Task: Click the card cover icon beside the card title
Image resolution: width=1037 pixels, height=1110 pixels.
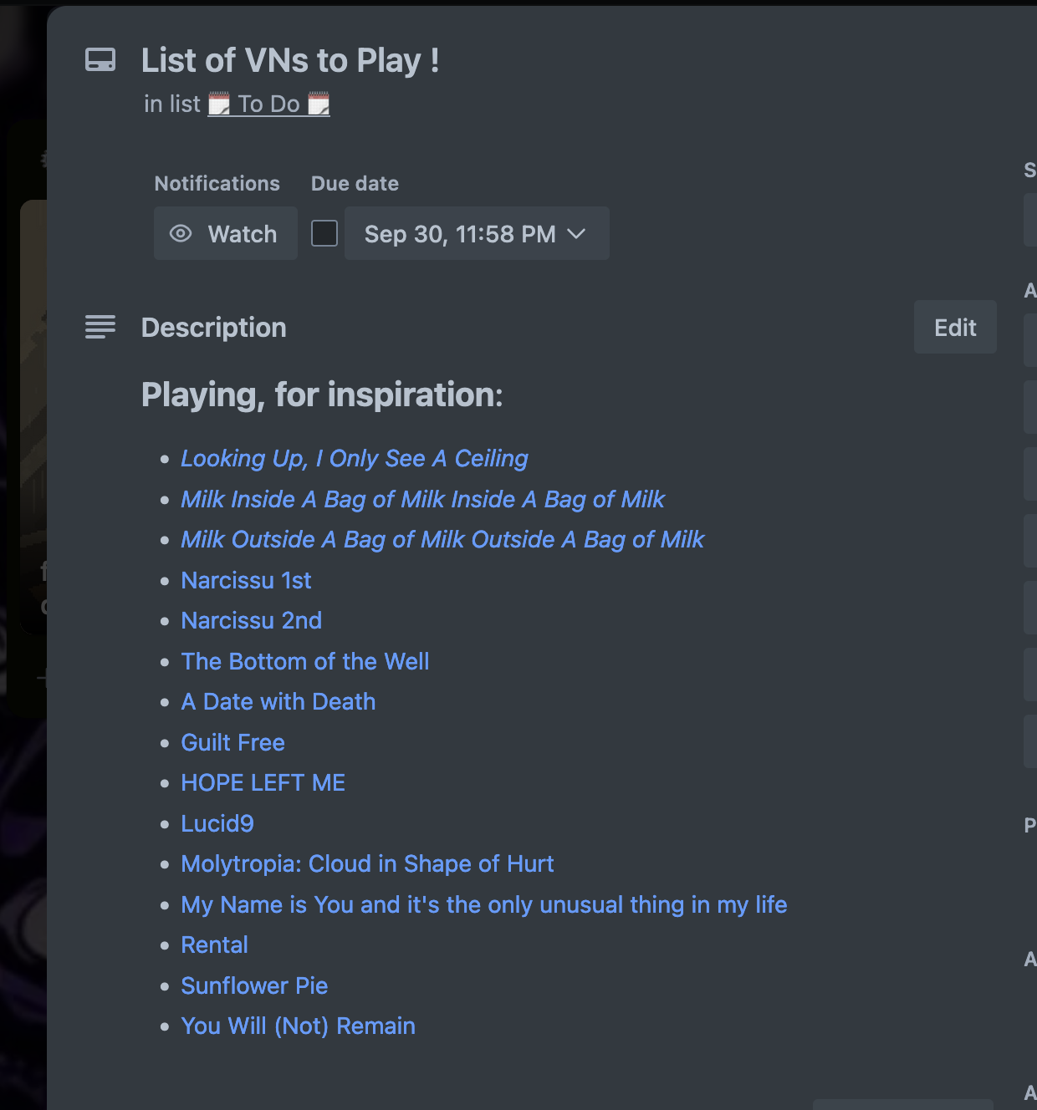Action: (x=100, y=59)
